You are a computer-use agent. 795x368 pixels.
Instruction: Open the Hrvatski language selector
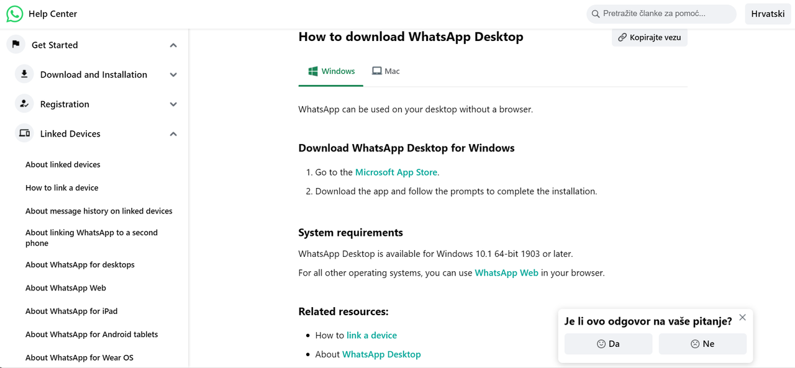pyautogui.click(x=768, y=14)
